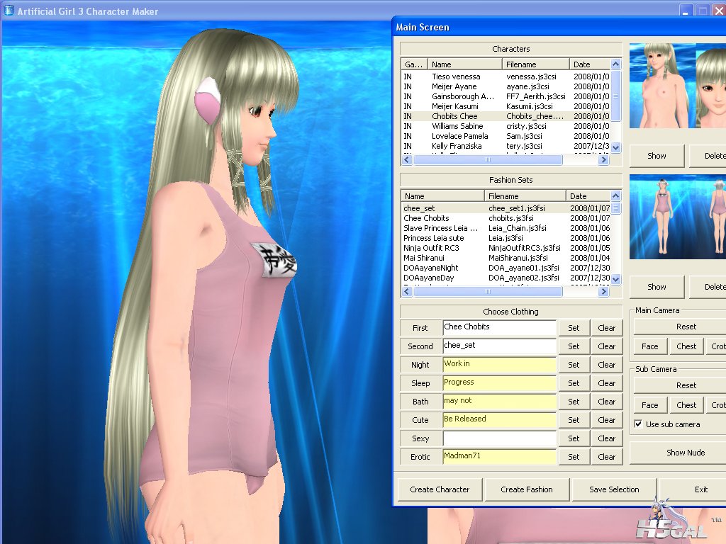Image resolution: width=726 pixels, height=544 pixels.
Task: Set the Bath clothing slot
Action: (x=574, y=402)
